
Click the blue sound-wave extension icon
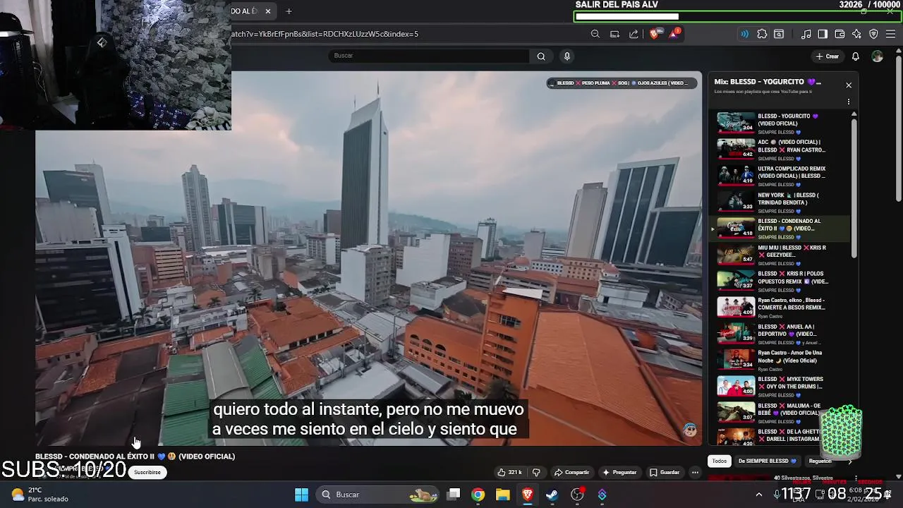tap(744, 34)
